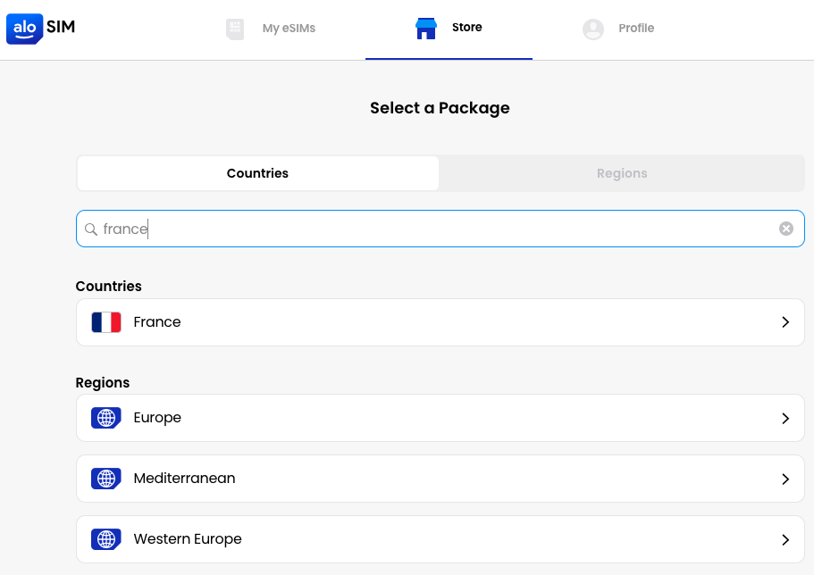The width and height of the screenshot is (814, 575).
Task: Click the My eSIMs SIM card icon
Action: coord(235,29)
